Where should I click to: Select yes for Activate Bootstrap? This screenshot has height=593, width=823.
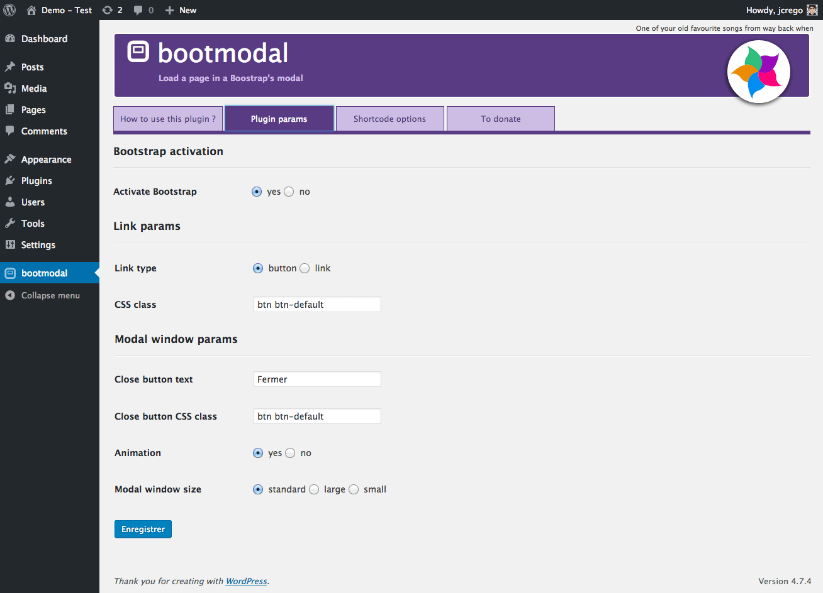click(x=257, y=192)
